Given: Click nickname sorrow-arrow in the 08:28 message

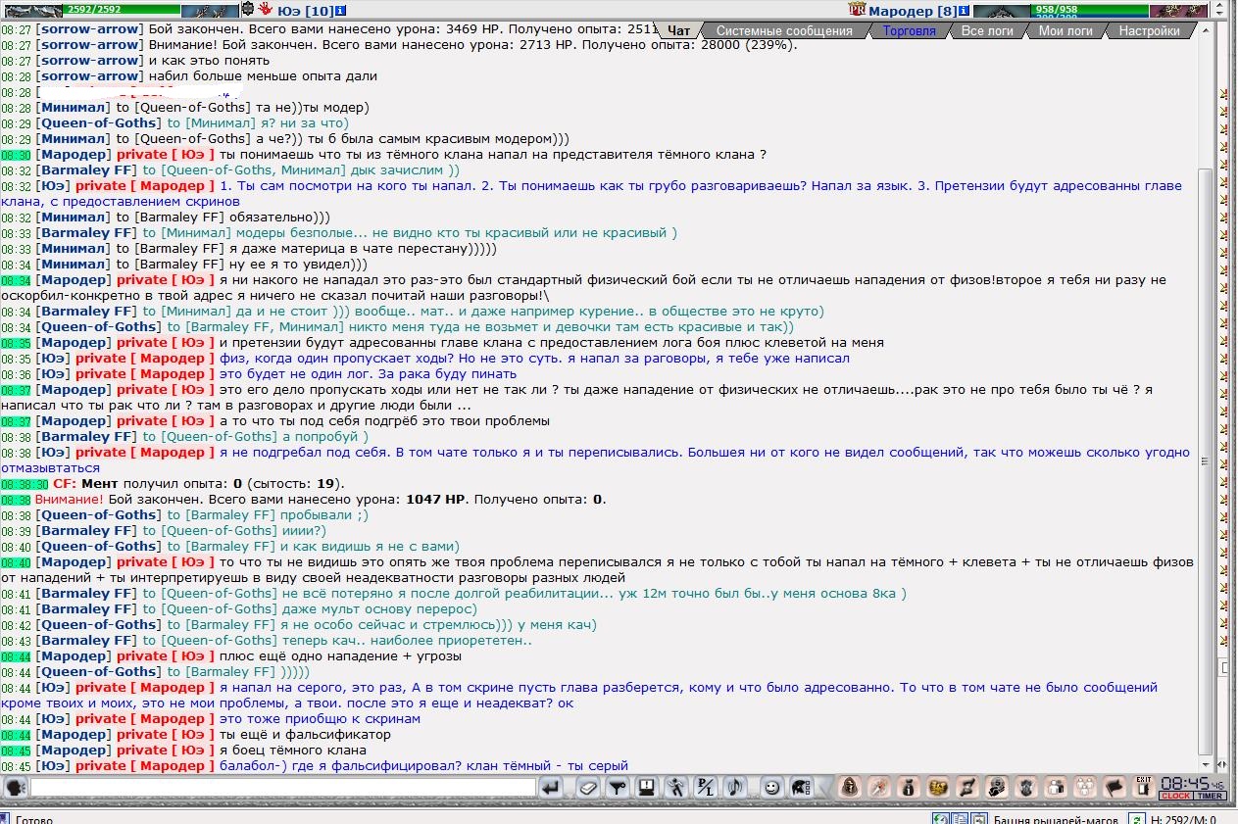Looking at the screenshot, I should tap(89, 76).
